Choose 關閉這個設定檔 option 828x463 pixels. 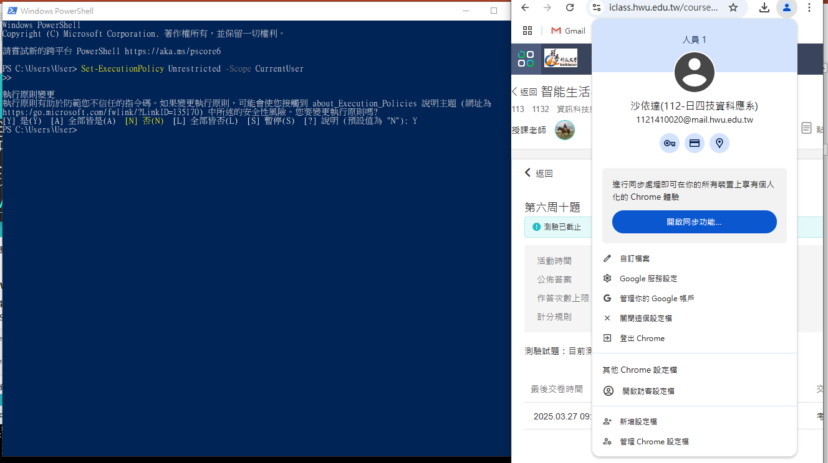pyautogui.click(x=645, y=318)
